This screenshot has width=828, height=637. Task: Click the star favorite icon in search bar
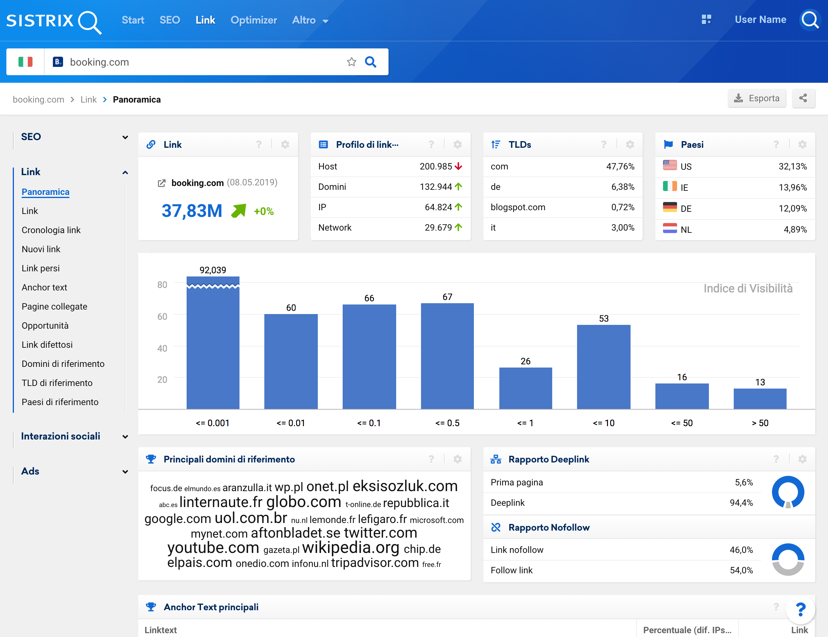[x=352, y=62]
